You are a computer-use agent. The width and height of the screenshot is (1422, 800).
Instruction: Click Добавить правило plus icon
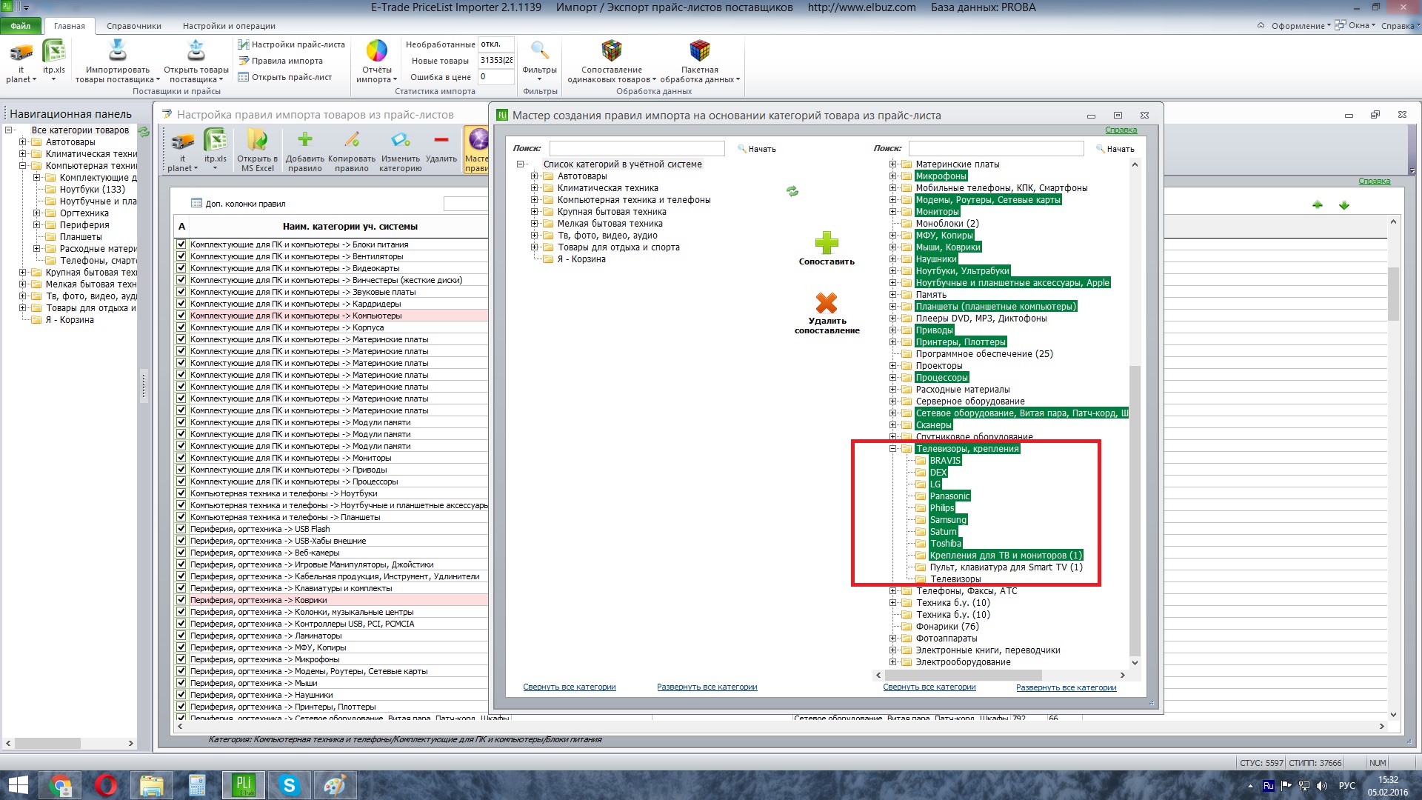click(305, 139)
